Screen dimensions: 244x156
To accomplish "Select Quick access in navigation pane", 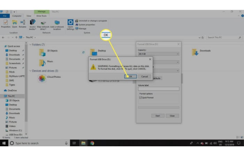I will coord(12,46).
